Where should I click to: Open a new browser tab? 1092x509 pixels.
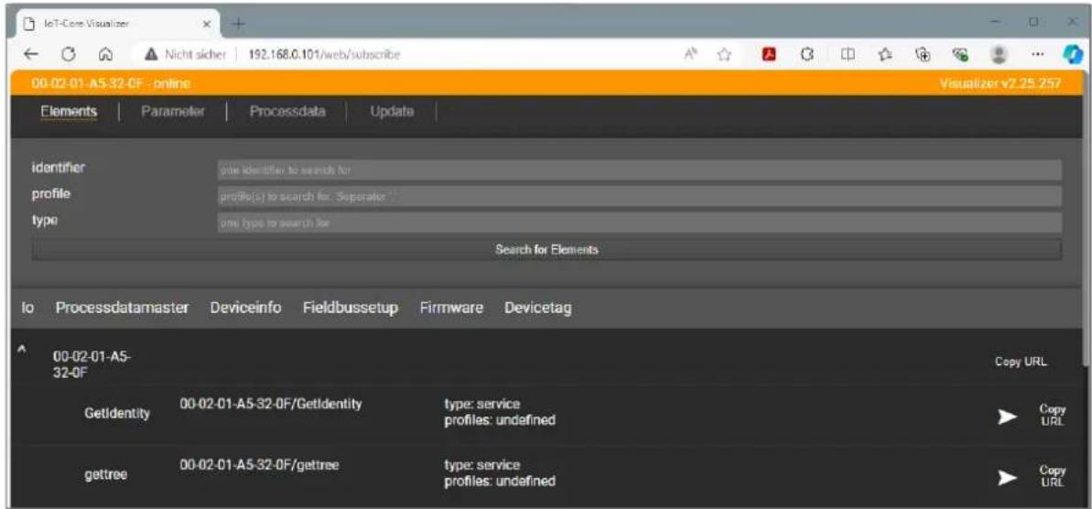239,24
